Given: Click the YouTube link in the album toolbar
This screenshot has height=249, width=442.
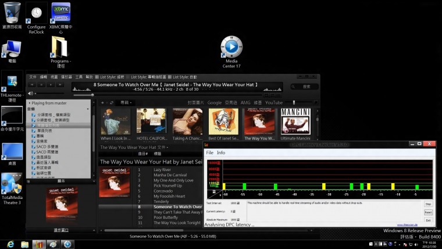Looking at the screenshot, I should [x=273, y=102].
